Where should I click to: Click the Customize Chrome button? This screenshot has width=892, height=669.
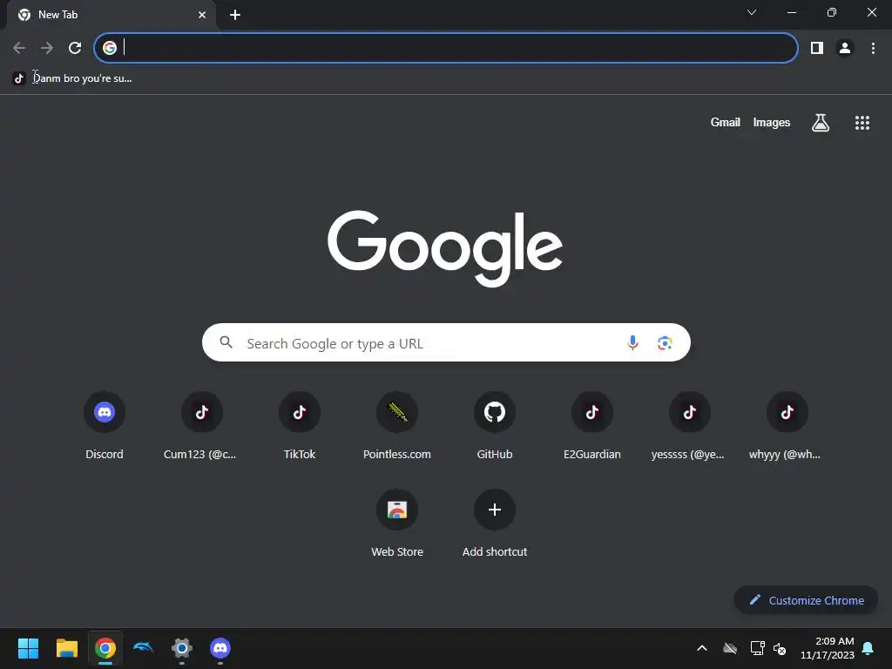(x=806, y=600)
